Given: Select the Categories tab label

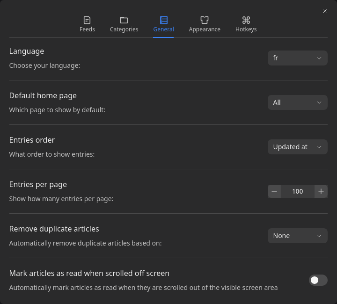Looking at the screenshot, I should (124, 29).
